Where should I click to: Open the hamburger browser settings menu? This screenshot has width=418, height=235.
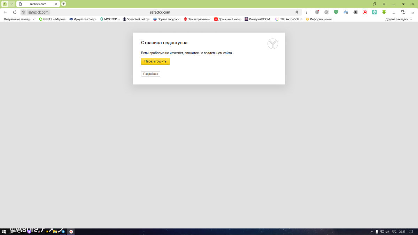pos(384,4)
